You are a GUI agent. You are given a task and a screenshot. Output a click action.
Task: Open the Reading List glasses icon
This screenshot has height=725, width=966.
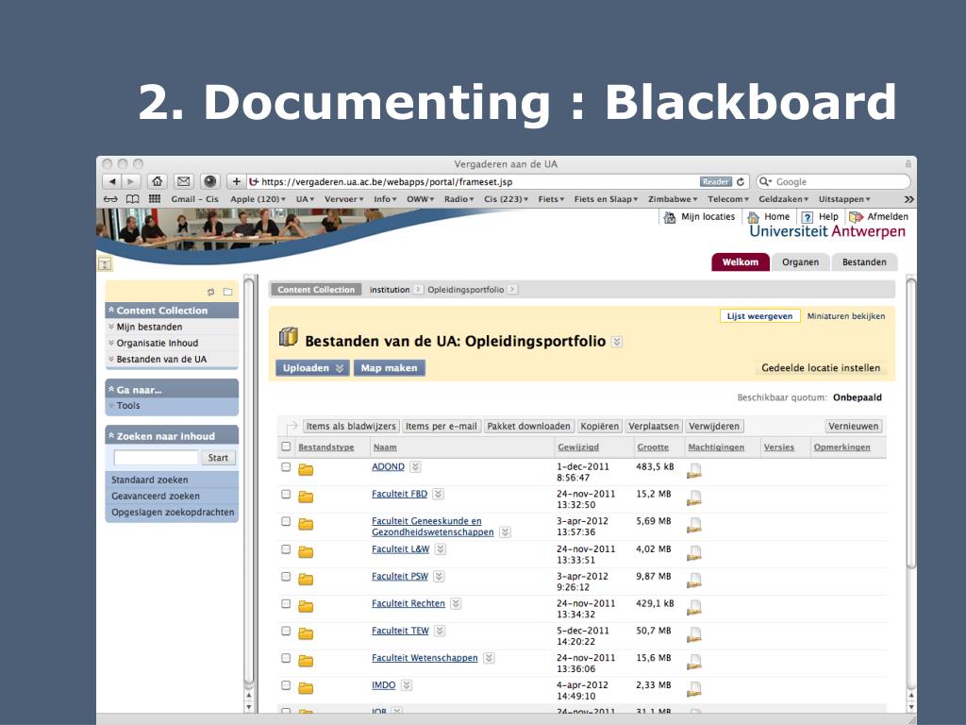(110, 199)
